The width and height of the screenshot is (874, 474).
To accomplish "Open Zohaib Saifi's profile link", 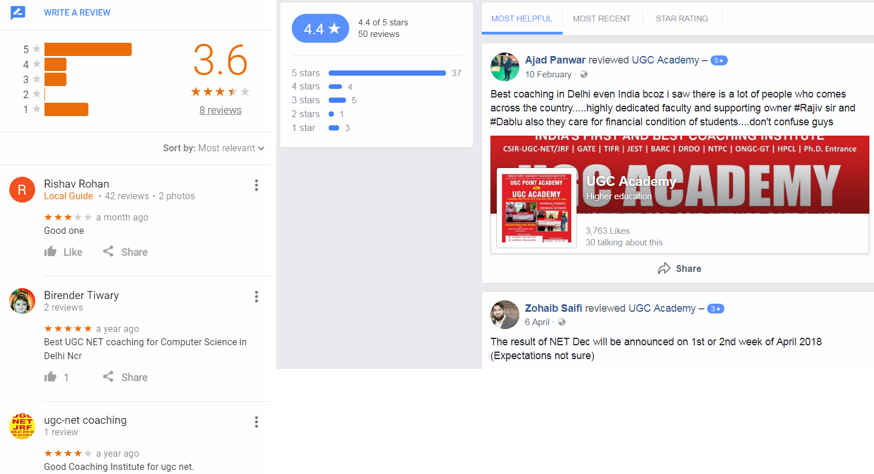I will coord(553,308).
